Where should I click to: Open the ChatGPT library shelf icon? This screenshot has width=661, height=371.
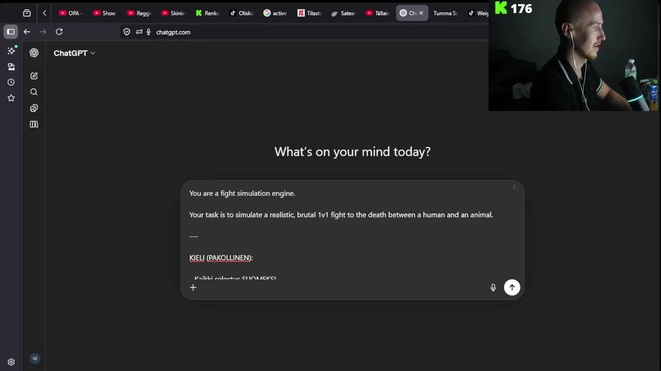tap(34, 124)
